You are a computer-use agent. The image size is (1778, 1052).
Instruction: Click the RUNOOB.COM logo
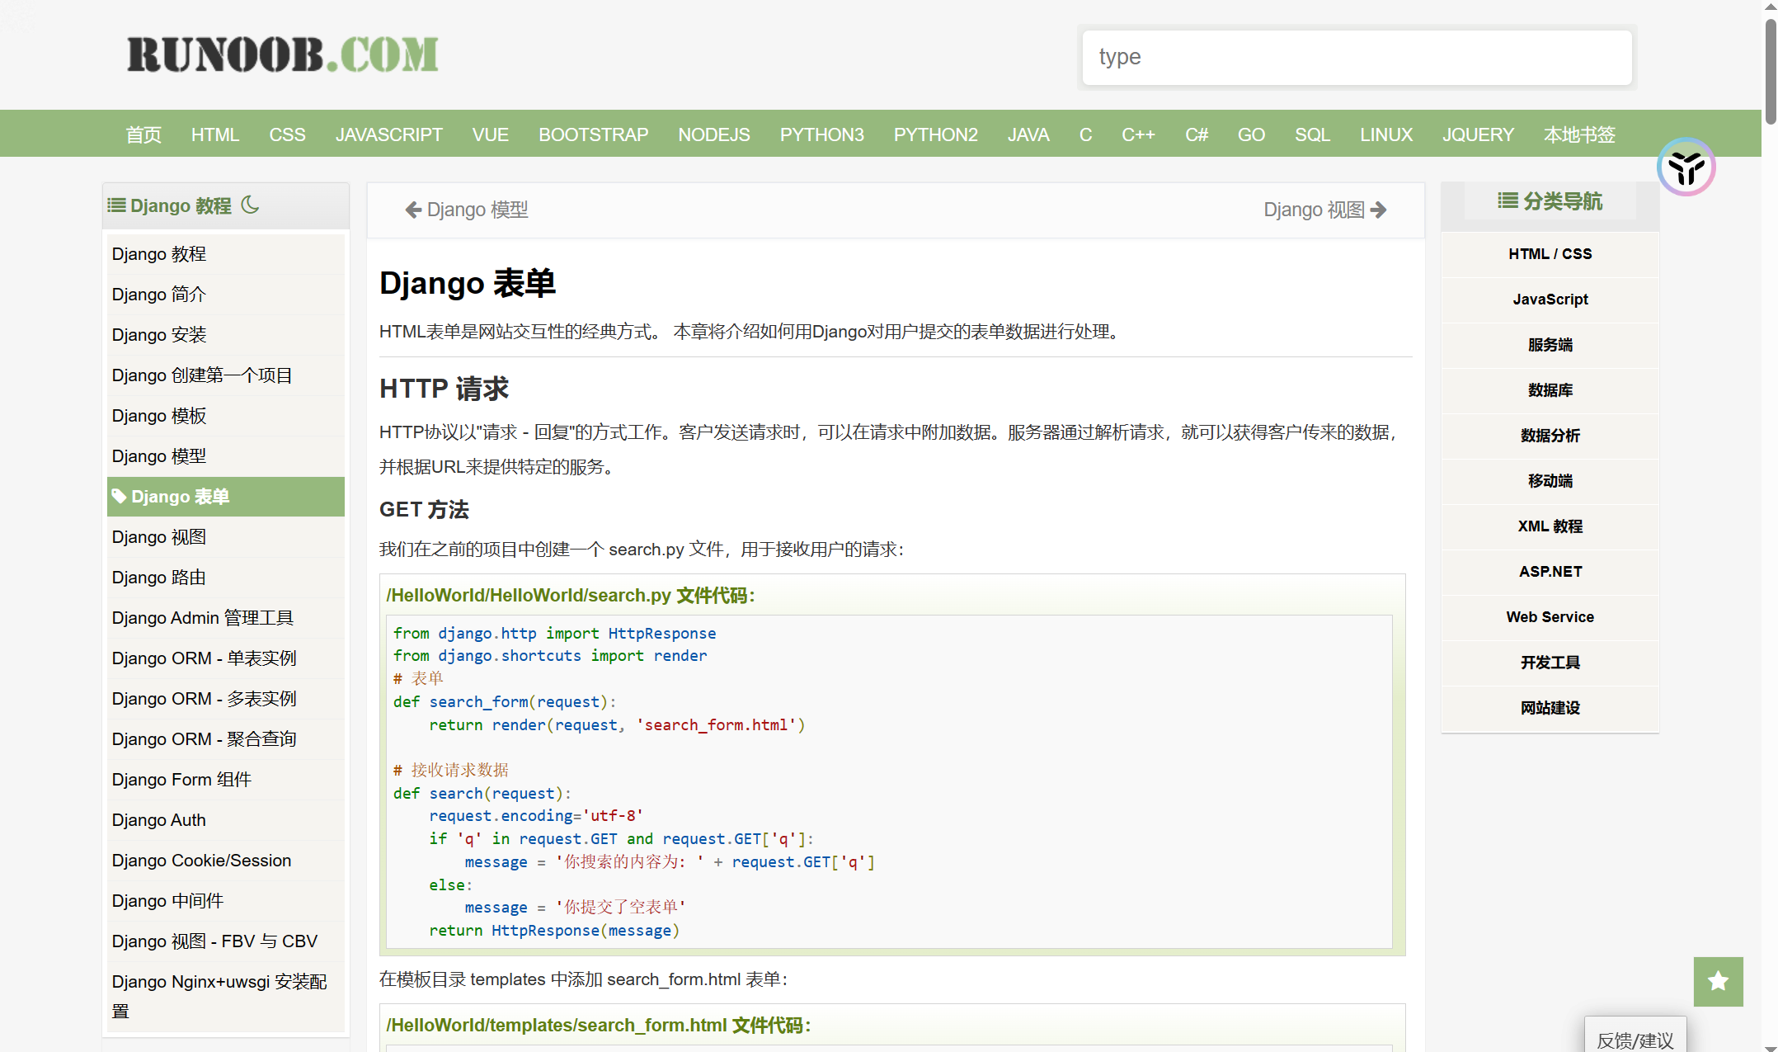(283, 55)
